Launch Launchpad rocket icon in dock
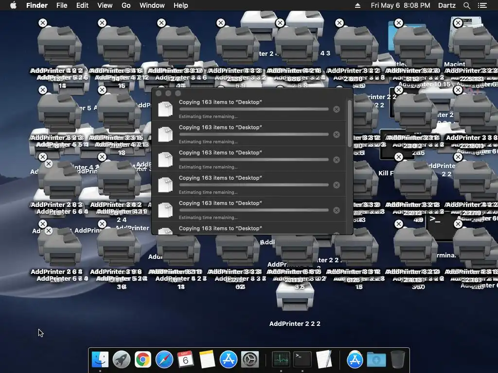498x373 pixels. [121, 359]
